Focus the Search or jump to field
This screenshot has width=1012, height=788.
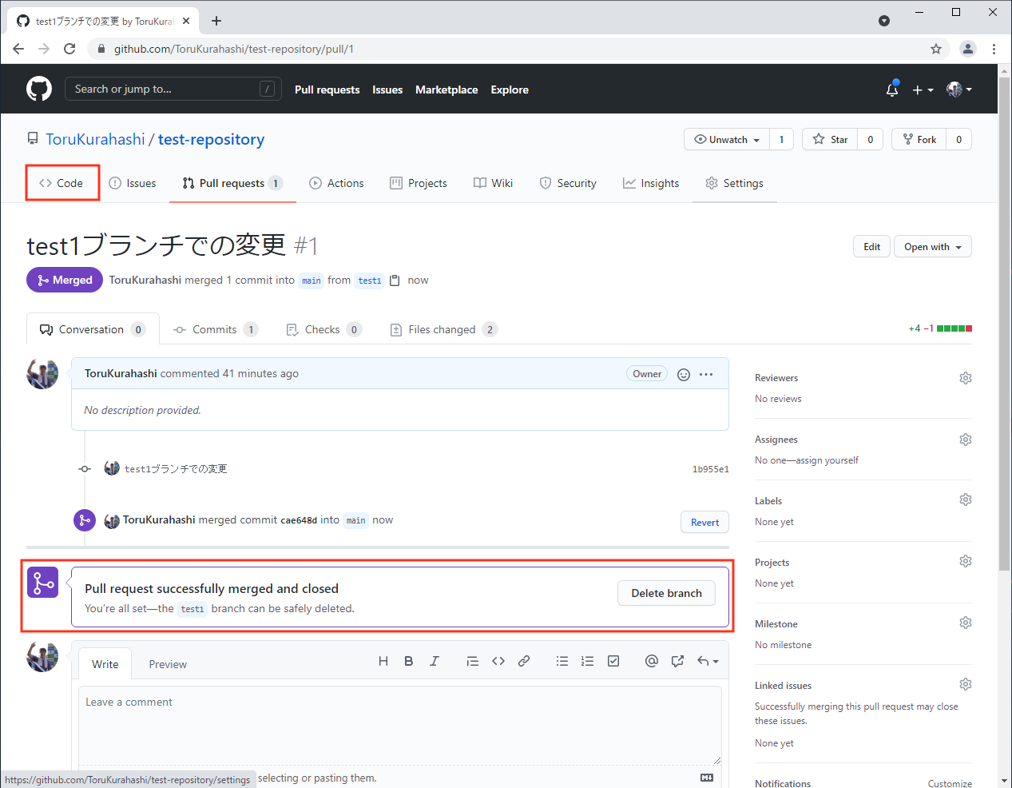click(x=173, y=89)
